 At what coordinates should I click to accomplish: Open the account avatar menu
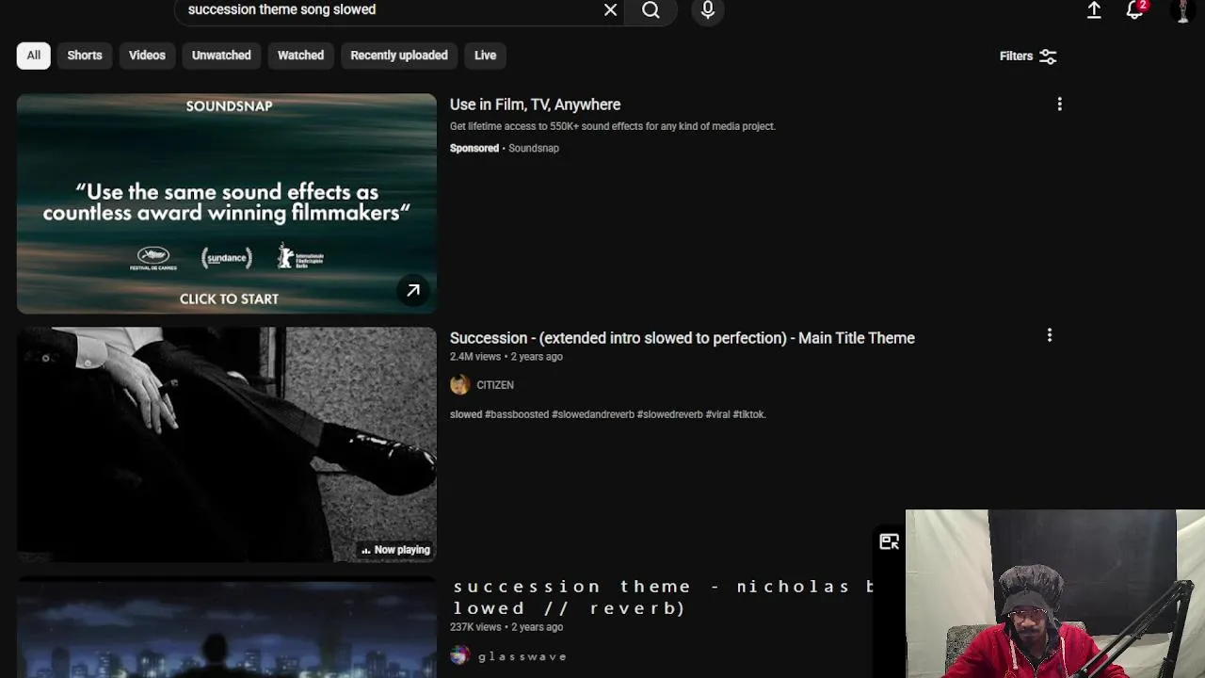[x=1182, y=9]
